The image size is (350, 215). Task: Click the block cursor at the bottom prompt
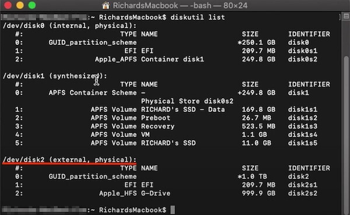point(173,210)
